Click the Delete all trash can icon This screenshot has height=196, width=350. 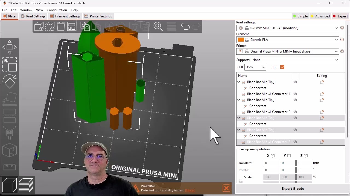[x=61, y=26]
